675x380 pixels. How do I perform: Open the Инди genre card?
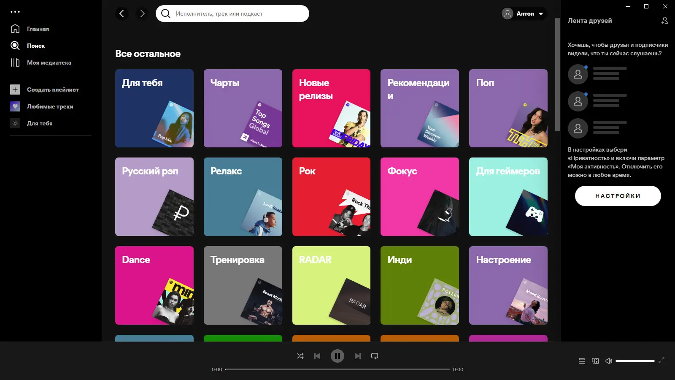coord(420,285)
